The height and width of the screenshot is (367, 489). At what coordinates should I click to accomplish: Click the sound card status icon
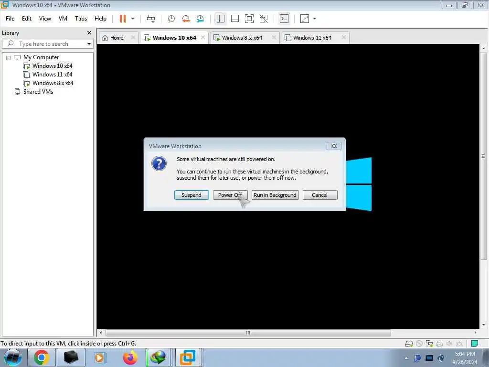[x=449, y=344]
